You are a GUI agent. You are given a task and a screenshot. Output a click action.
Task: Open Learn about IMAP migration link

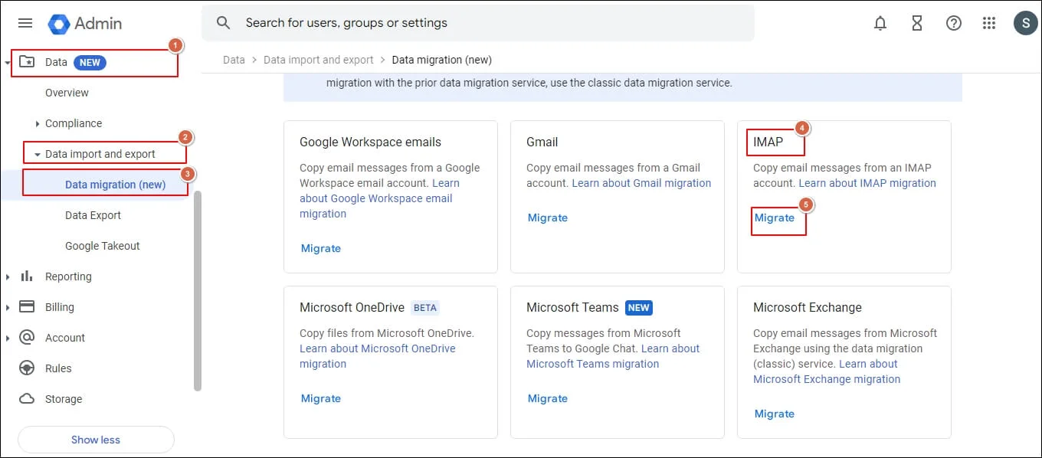867,183
